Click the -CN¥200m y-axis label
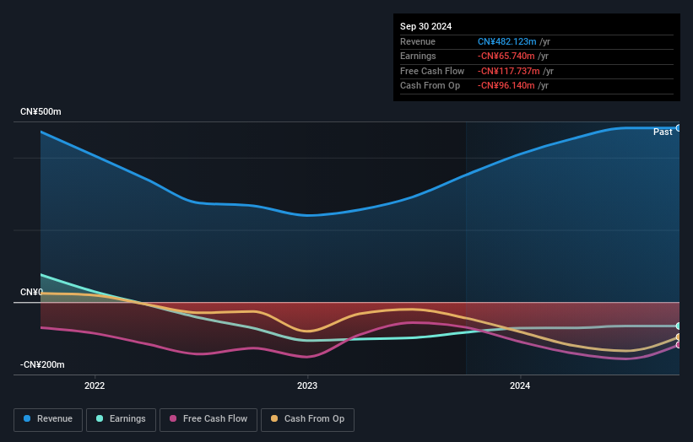This screenshot has height=442, width=693. coord(42,364)
